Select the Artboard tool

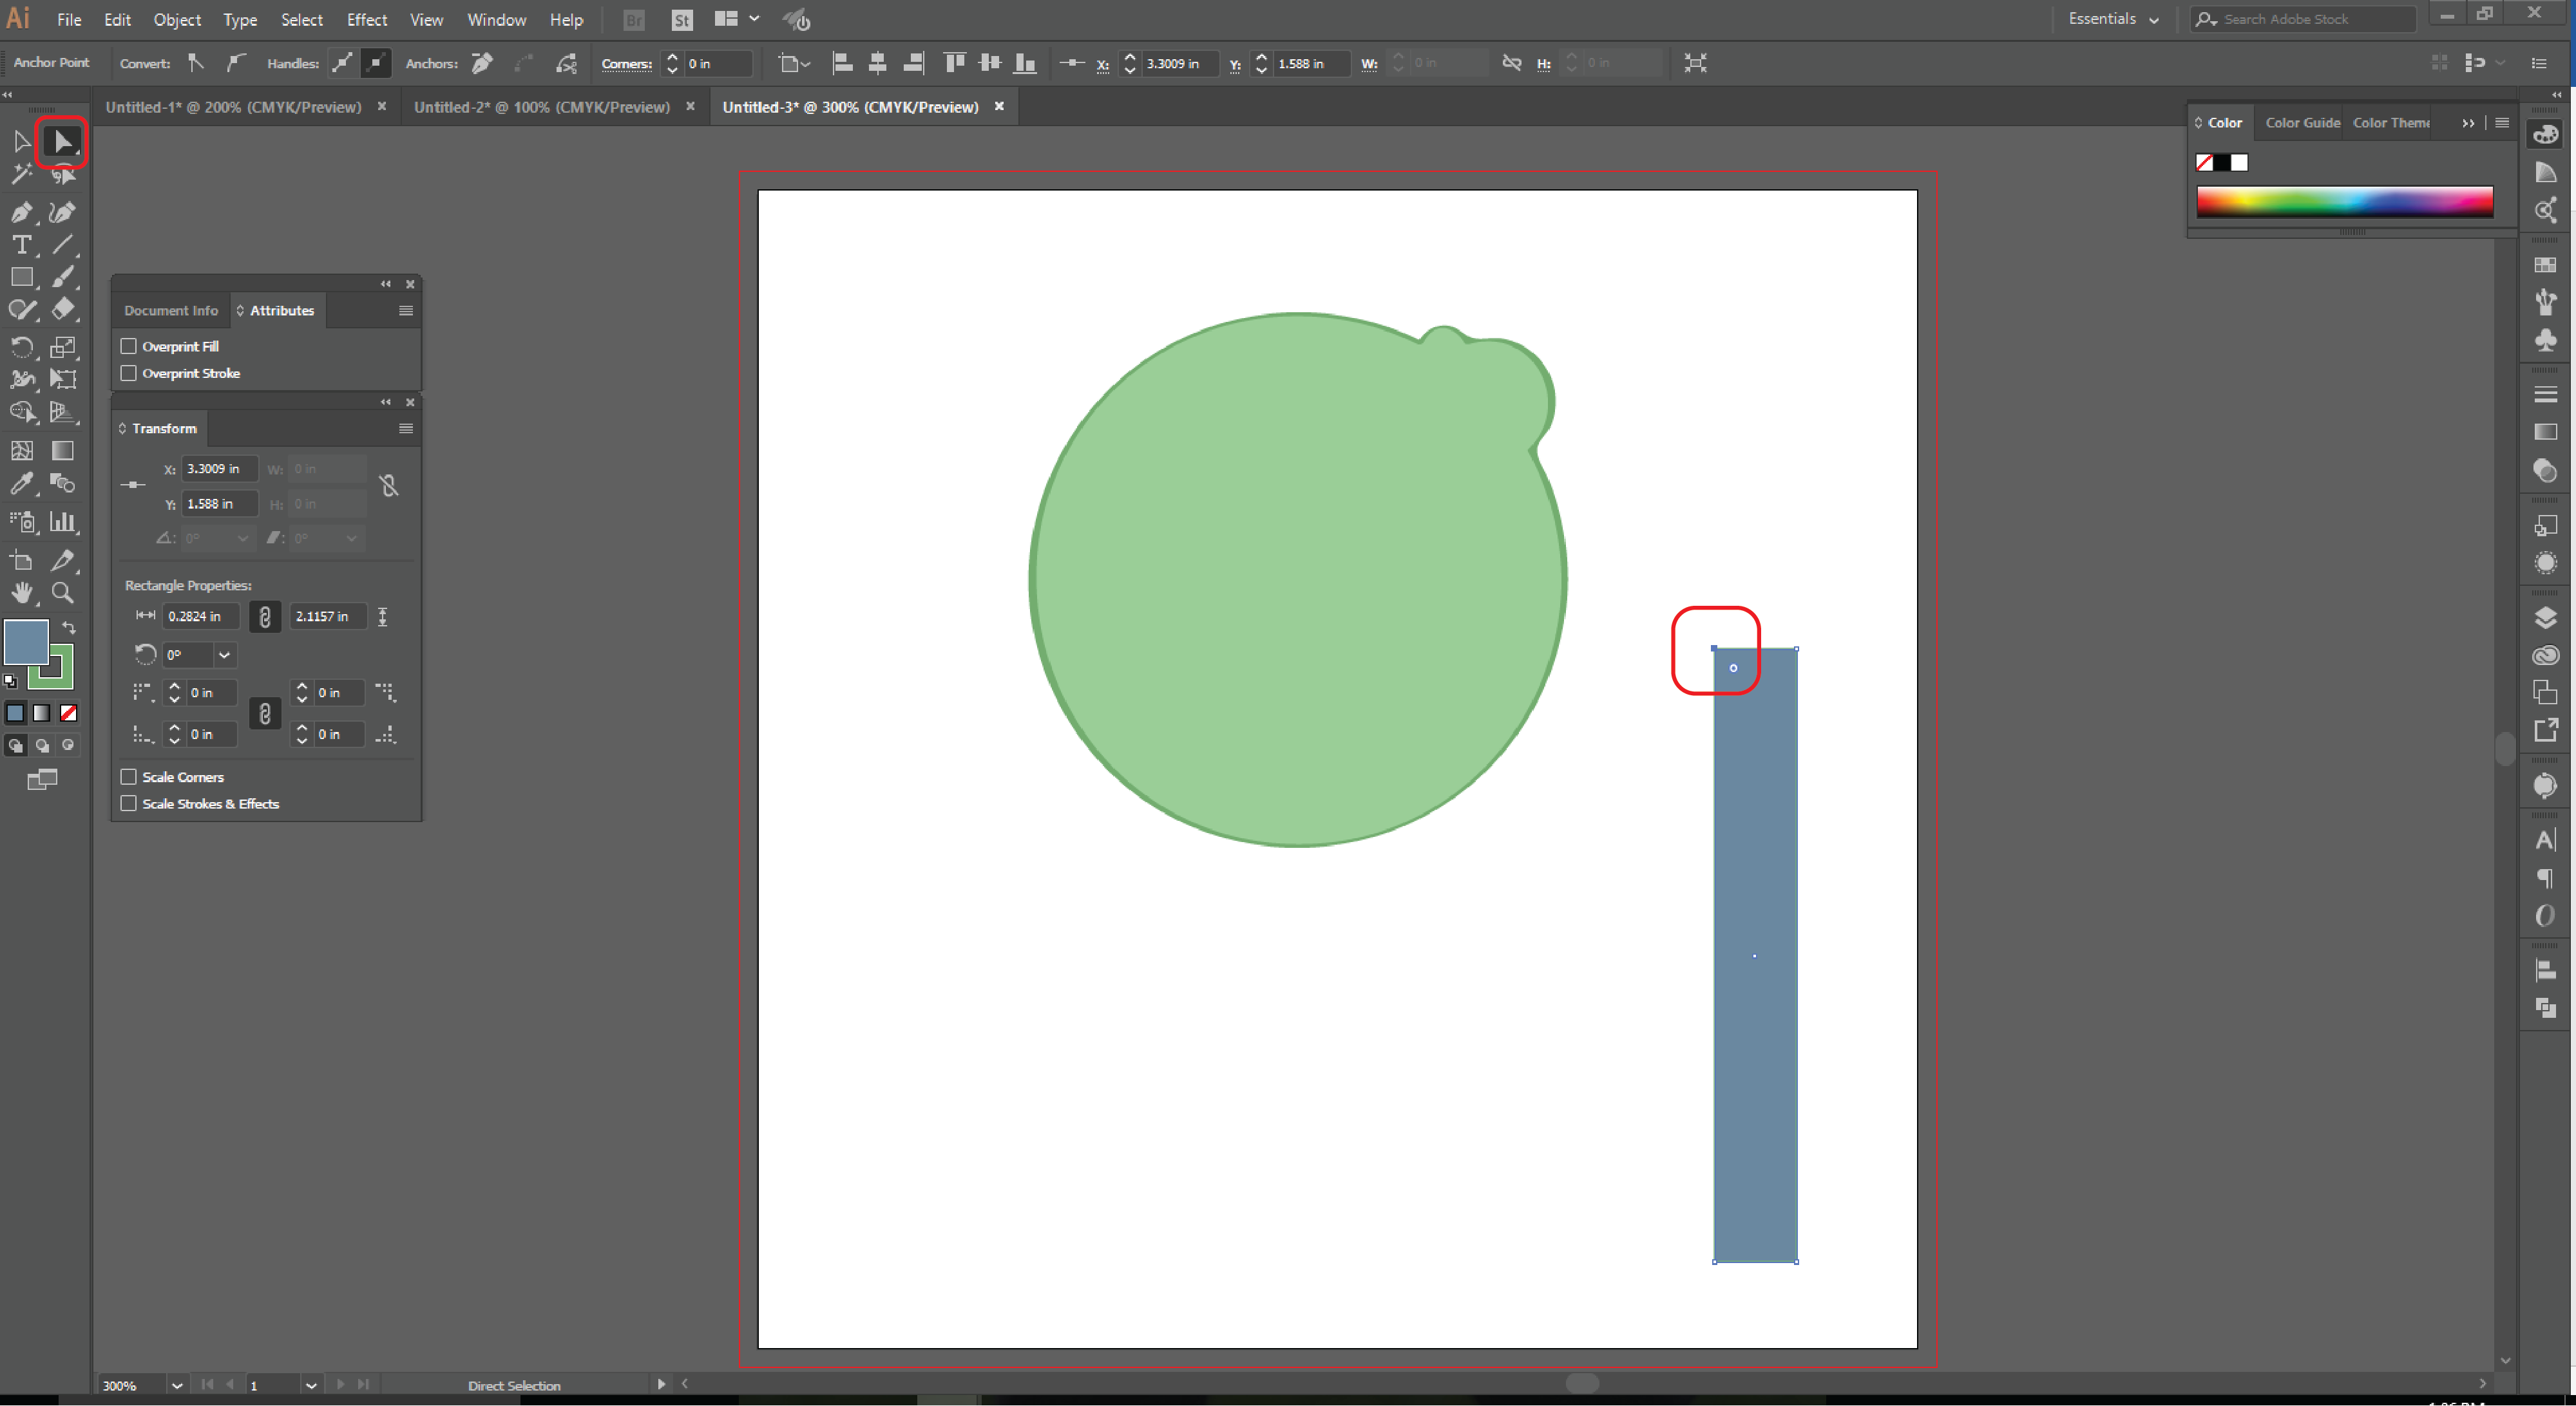[21, 559]
